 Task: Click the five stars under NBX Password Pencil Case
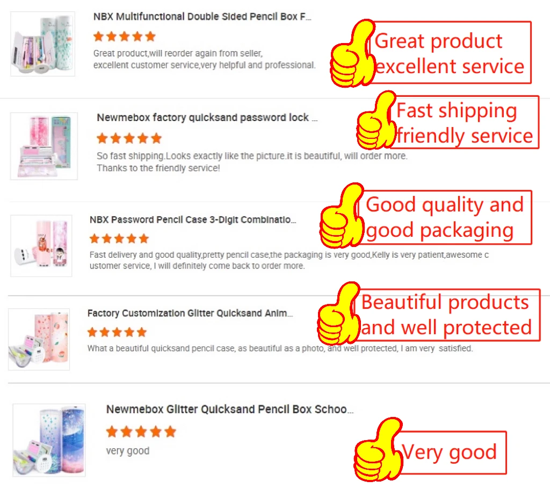pos(119,238)
